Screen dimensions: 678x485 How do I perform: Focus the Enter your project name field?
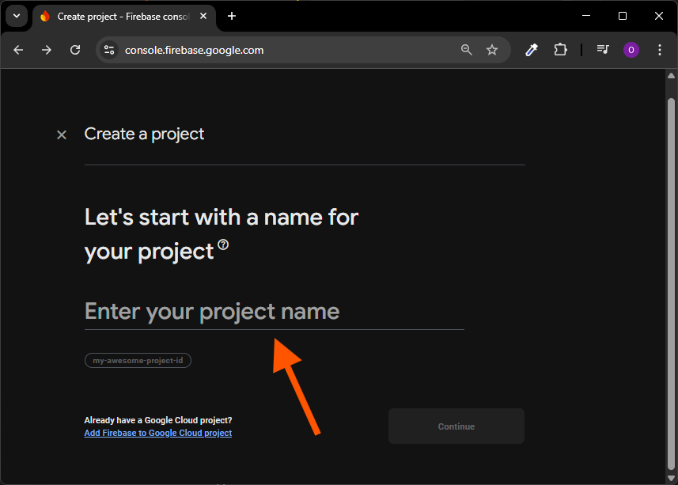tap(275, 312)
